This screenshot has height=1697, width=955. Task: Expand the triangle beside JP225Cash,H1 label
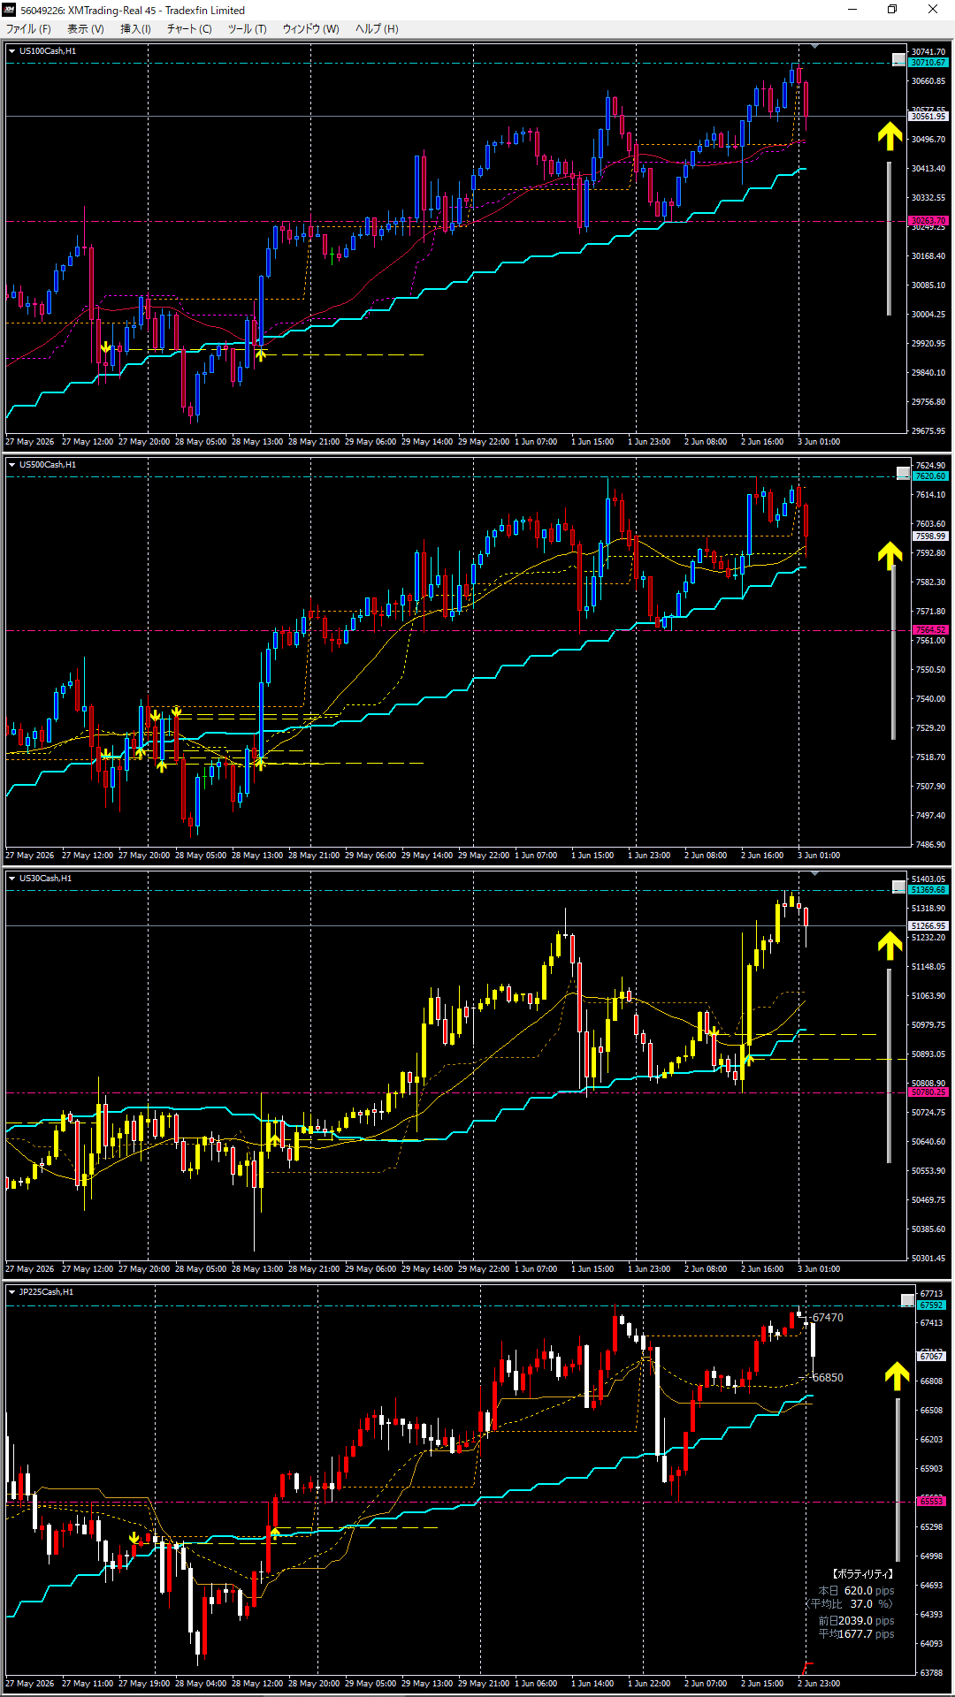click(11, 1292)
